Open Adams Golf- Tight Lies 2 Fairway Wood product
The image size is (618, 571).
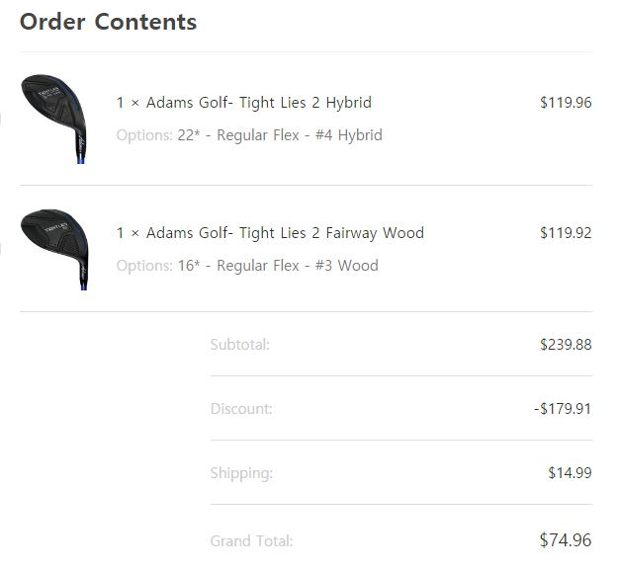pyautogui.click(x=285, y=233)
